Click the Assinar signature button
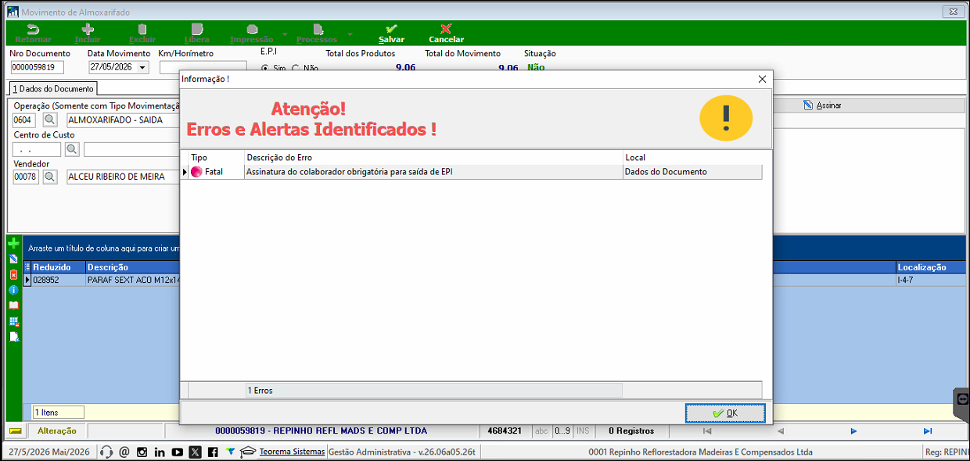Viewport: 970px width, 461px height. pos(822,105)
